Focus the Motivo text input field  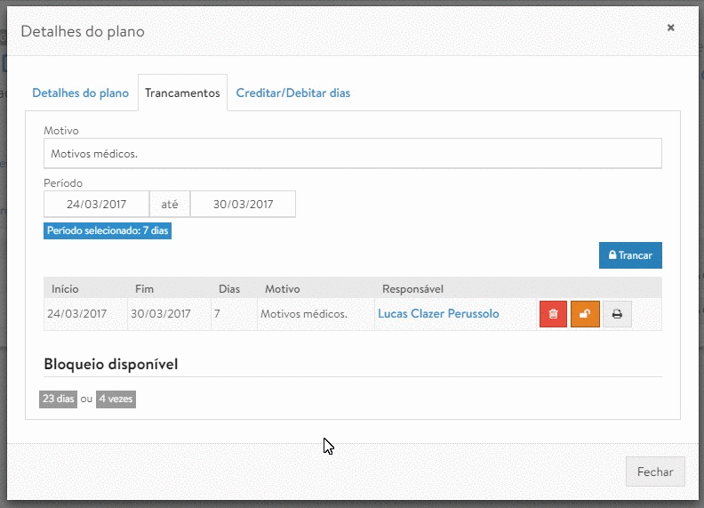pos(352,154)
